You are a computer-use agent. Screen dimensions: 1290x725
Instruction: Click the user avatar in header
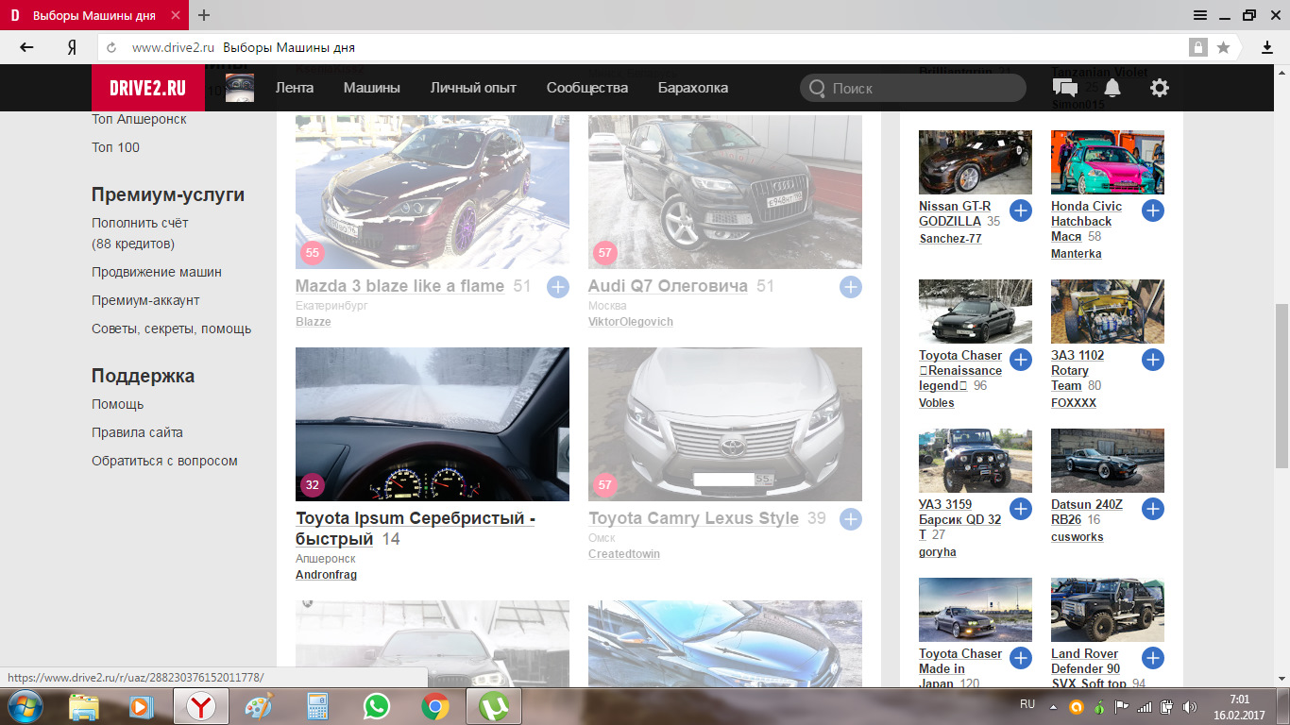[x=239, y=88]
